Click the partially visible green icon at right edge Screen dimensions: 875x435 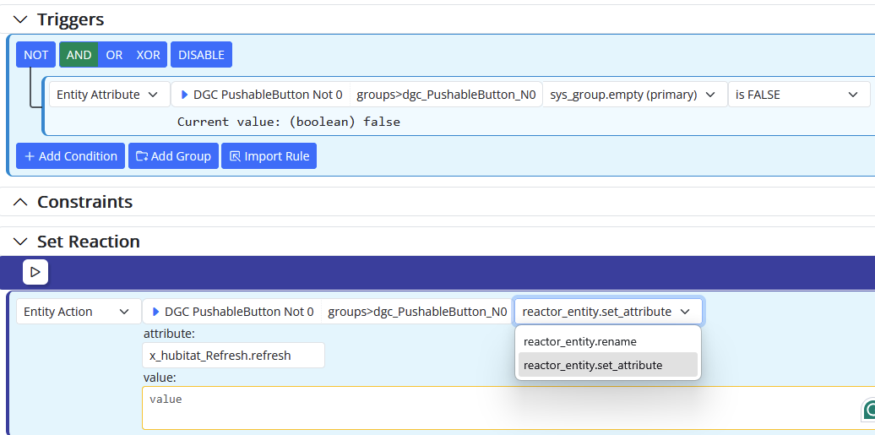869,410
